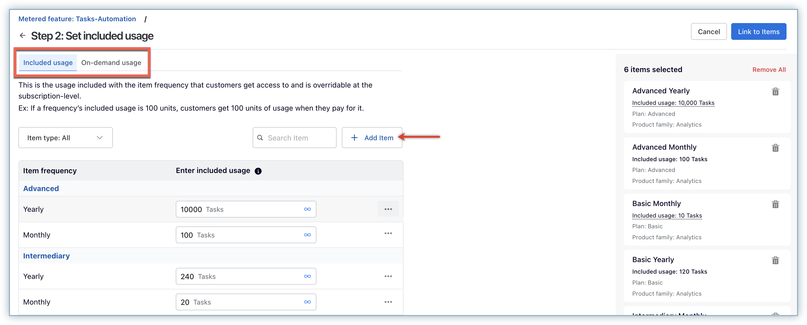
Task: Select the Basic Yearly card title
Action: [653, 259]
